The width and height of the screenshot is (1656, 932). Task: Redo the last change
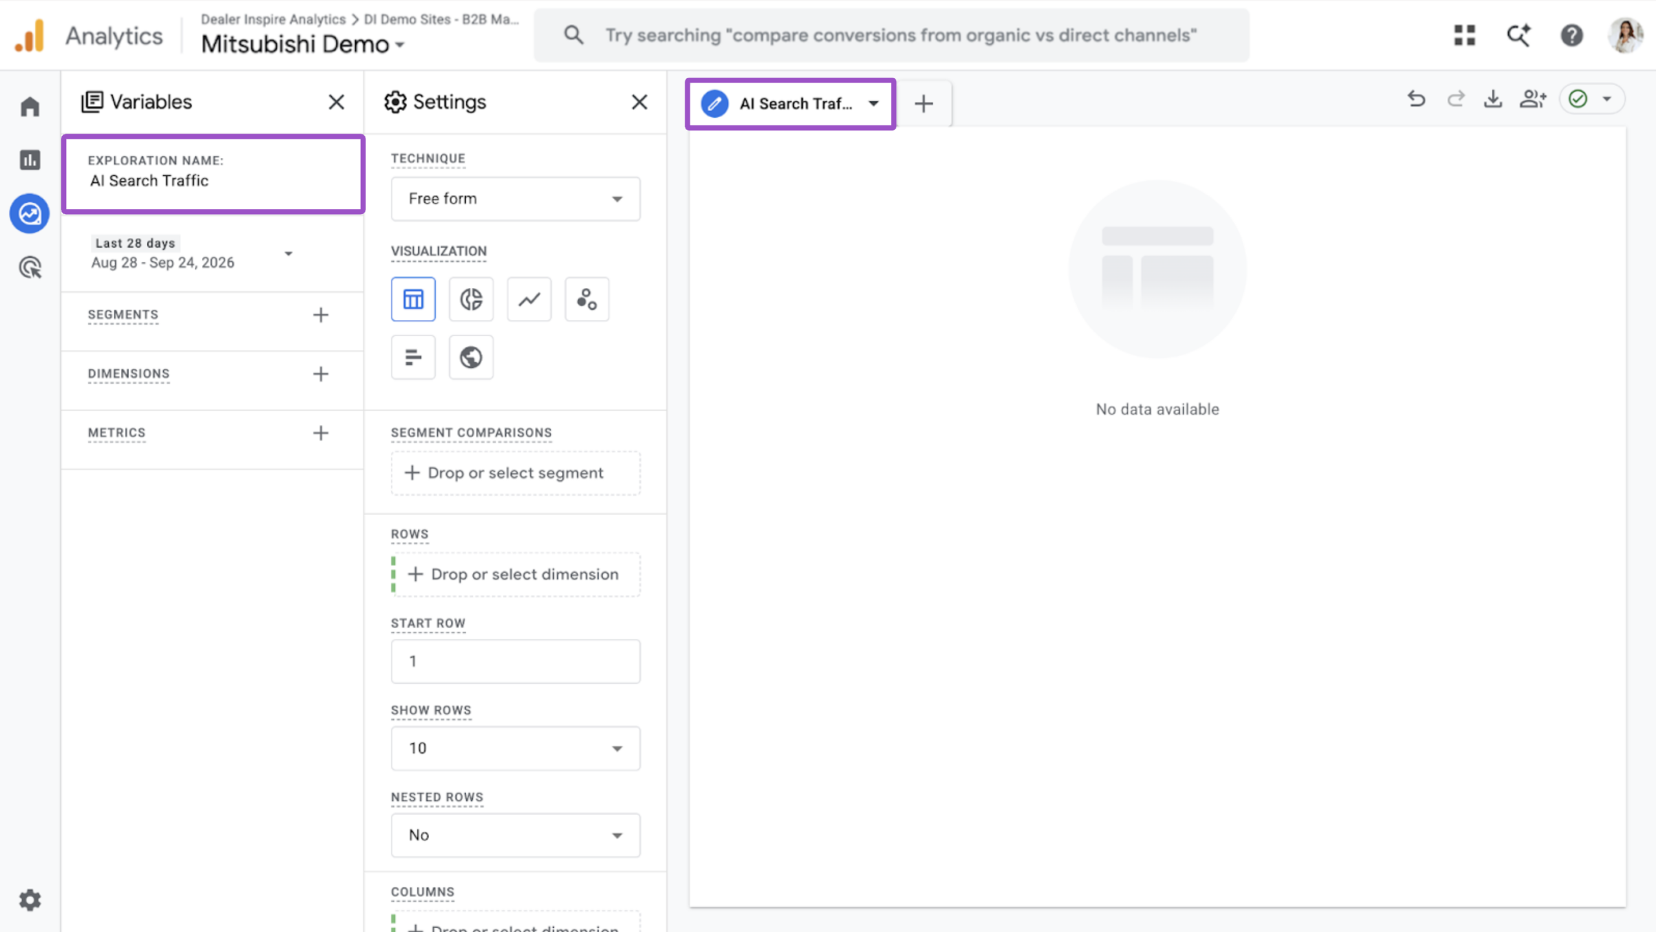(1455, 99)
